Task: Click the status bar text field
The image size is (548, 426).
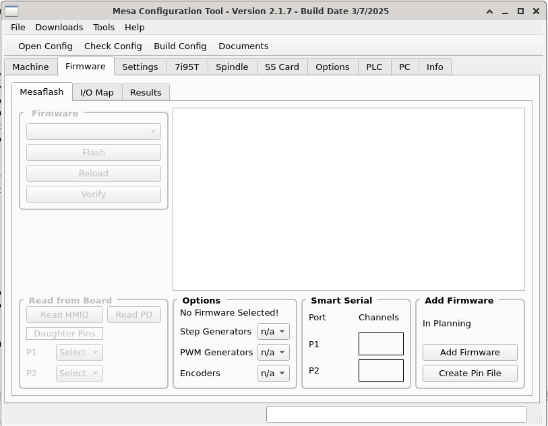Action: [x=396, y=414]
